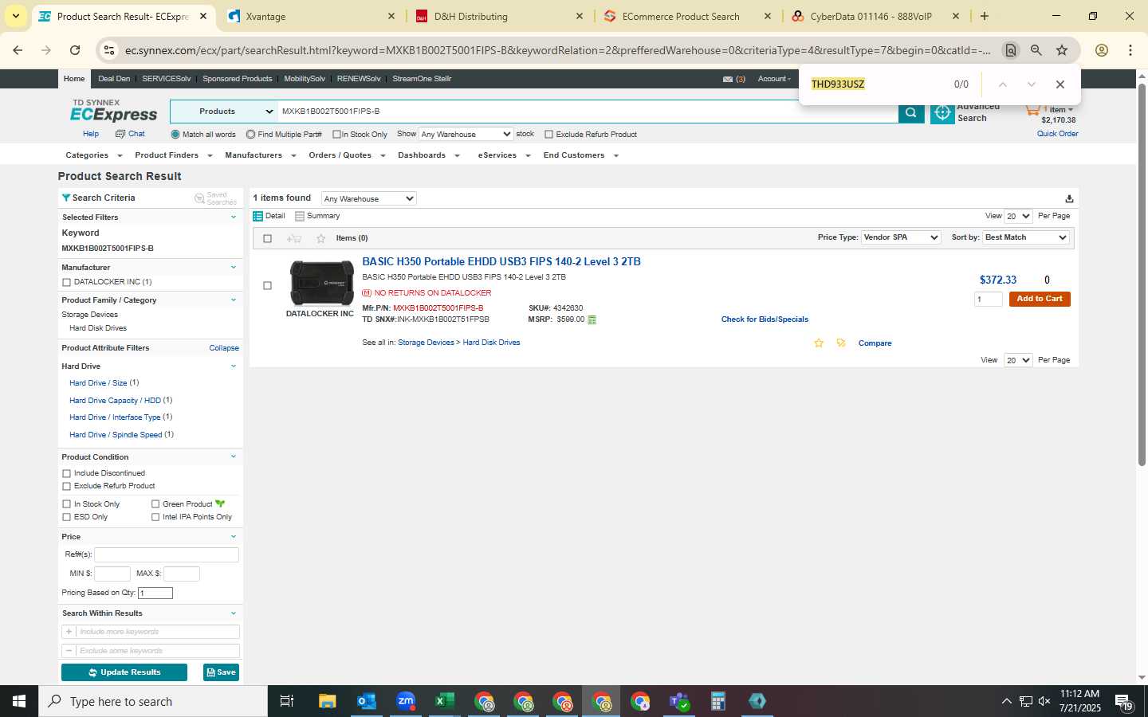Click the yellow note icon beside Compare
The height and width of the screenshot is (717, 1148).
pyautogui.click(x=841, y=343)
